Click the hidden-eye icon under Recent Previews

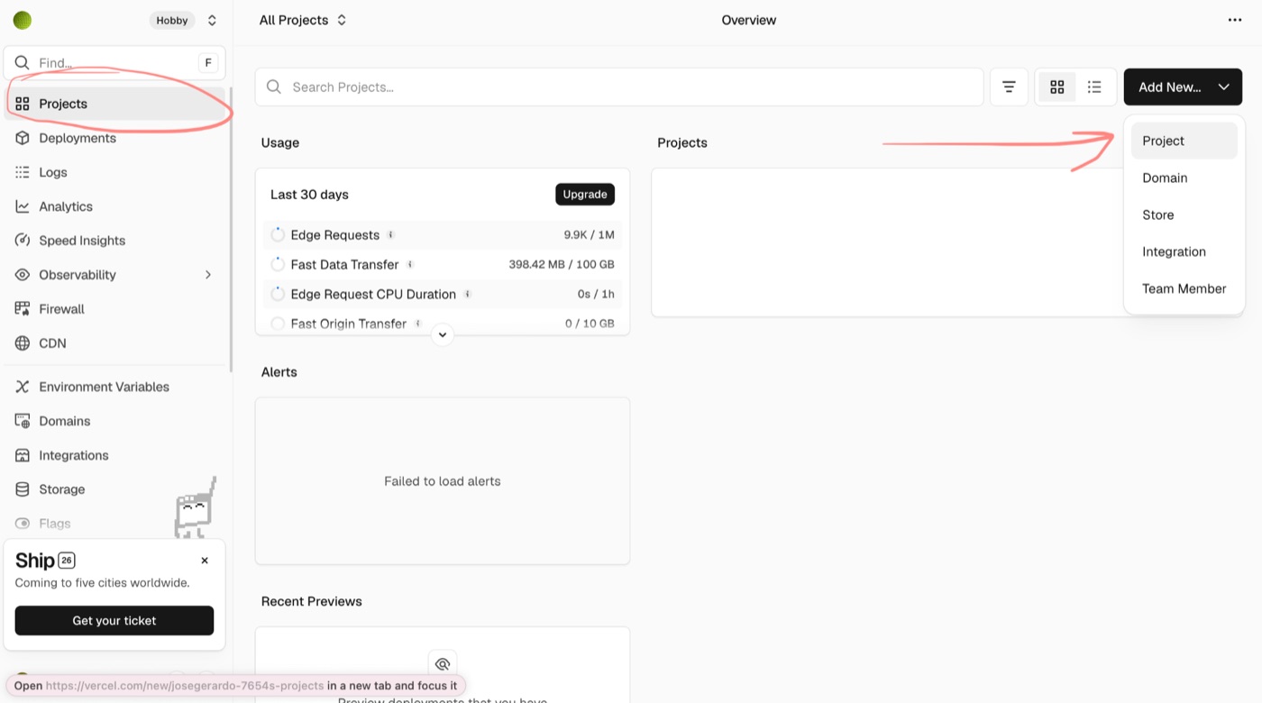[442, 664]
